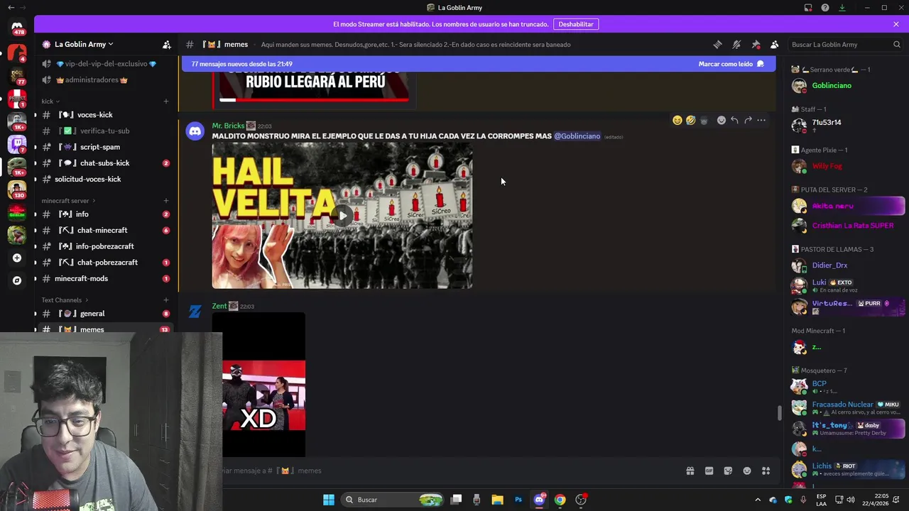
Task: Open script-spam channel
Action: point(104,147)
